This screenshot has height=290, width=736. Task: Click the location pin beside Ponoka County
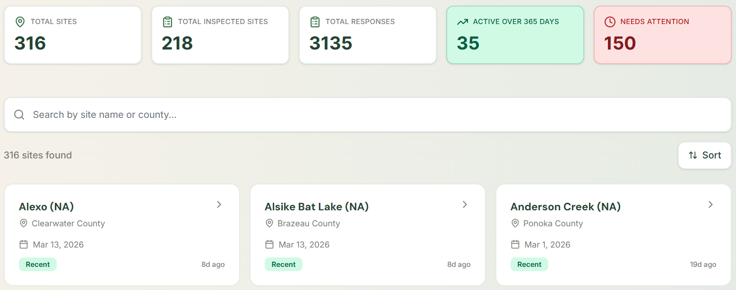coord(515,224)
